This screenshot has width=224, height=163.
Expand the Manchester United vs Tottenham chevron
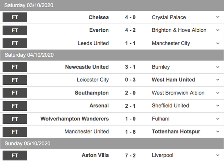tap(218, 132)
